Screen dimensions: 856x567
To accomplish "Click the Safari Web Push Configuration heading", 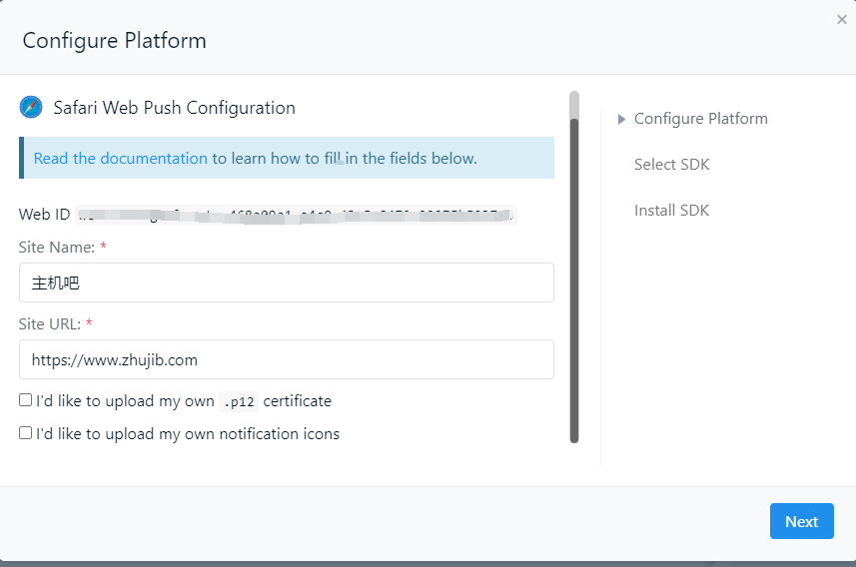I will pyautogui.click(x=174, y=108).
